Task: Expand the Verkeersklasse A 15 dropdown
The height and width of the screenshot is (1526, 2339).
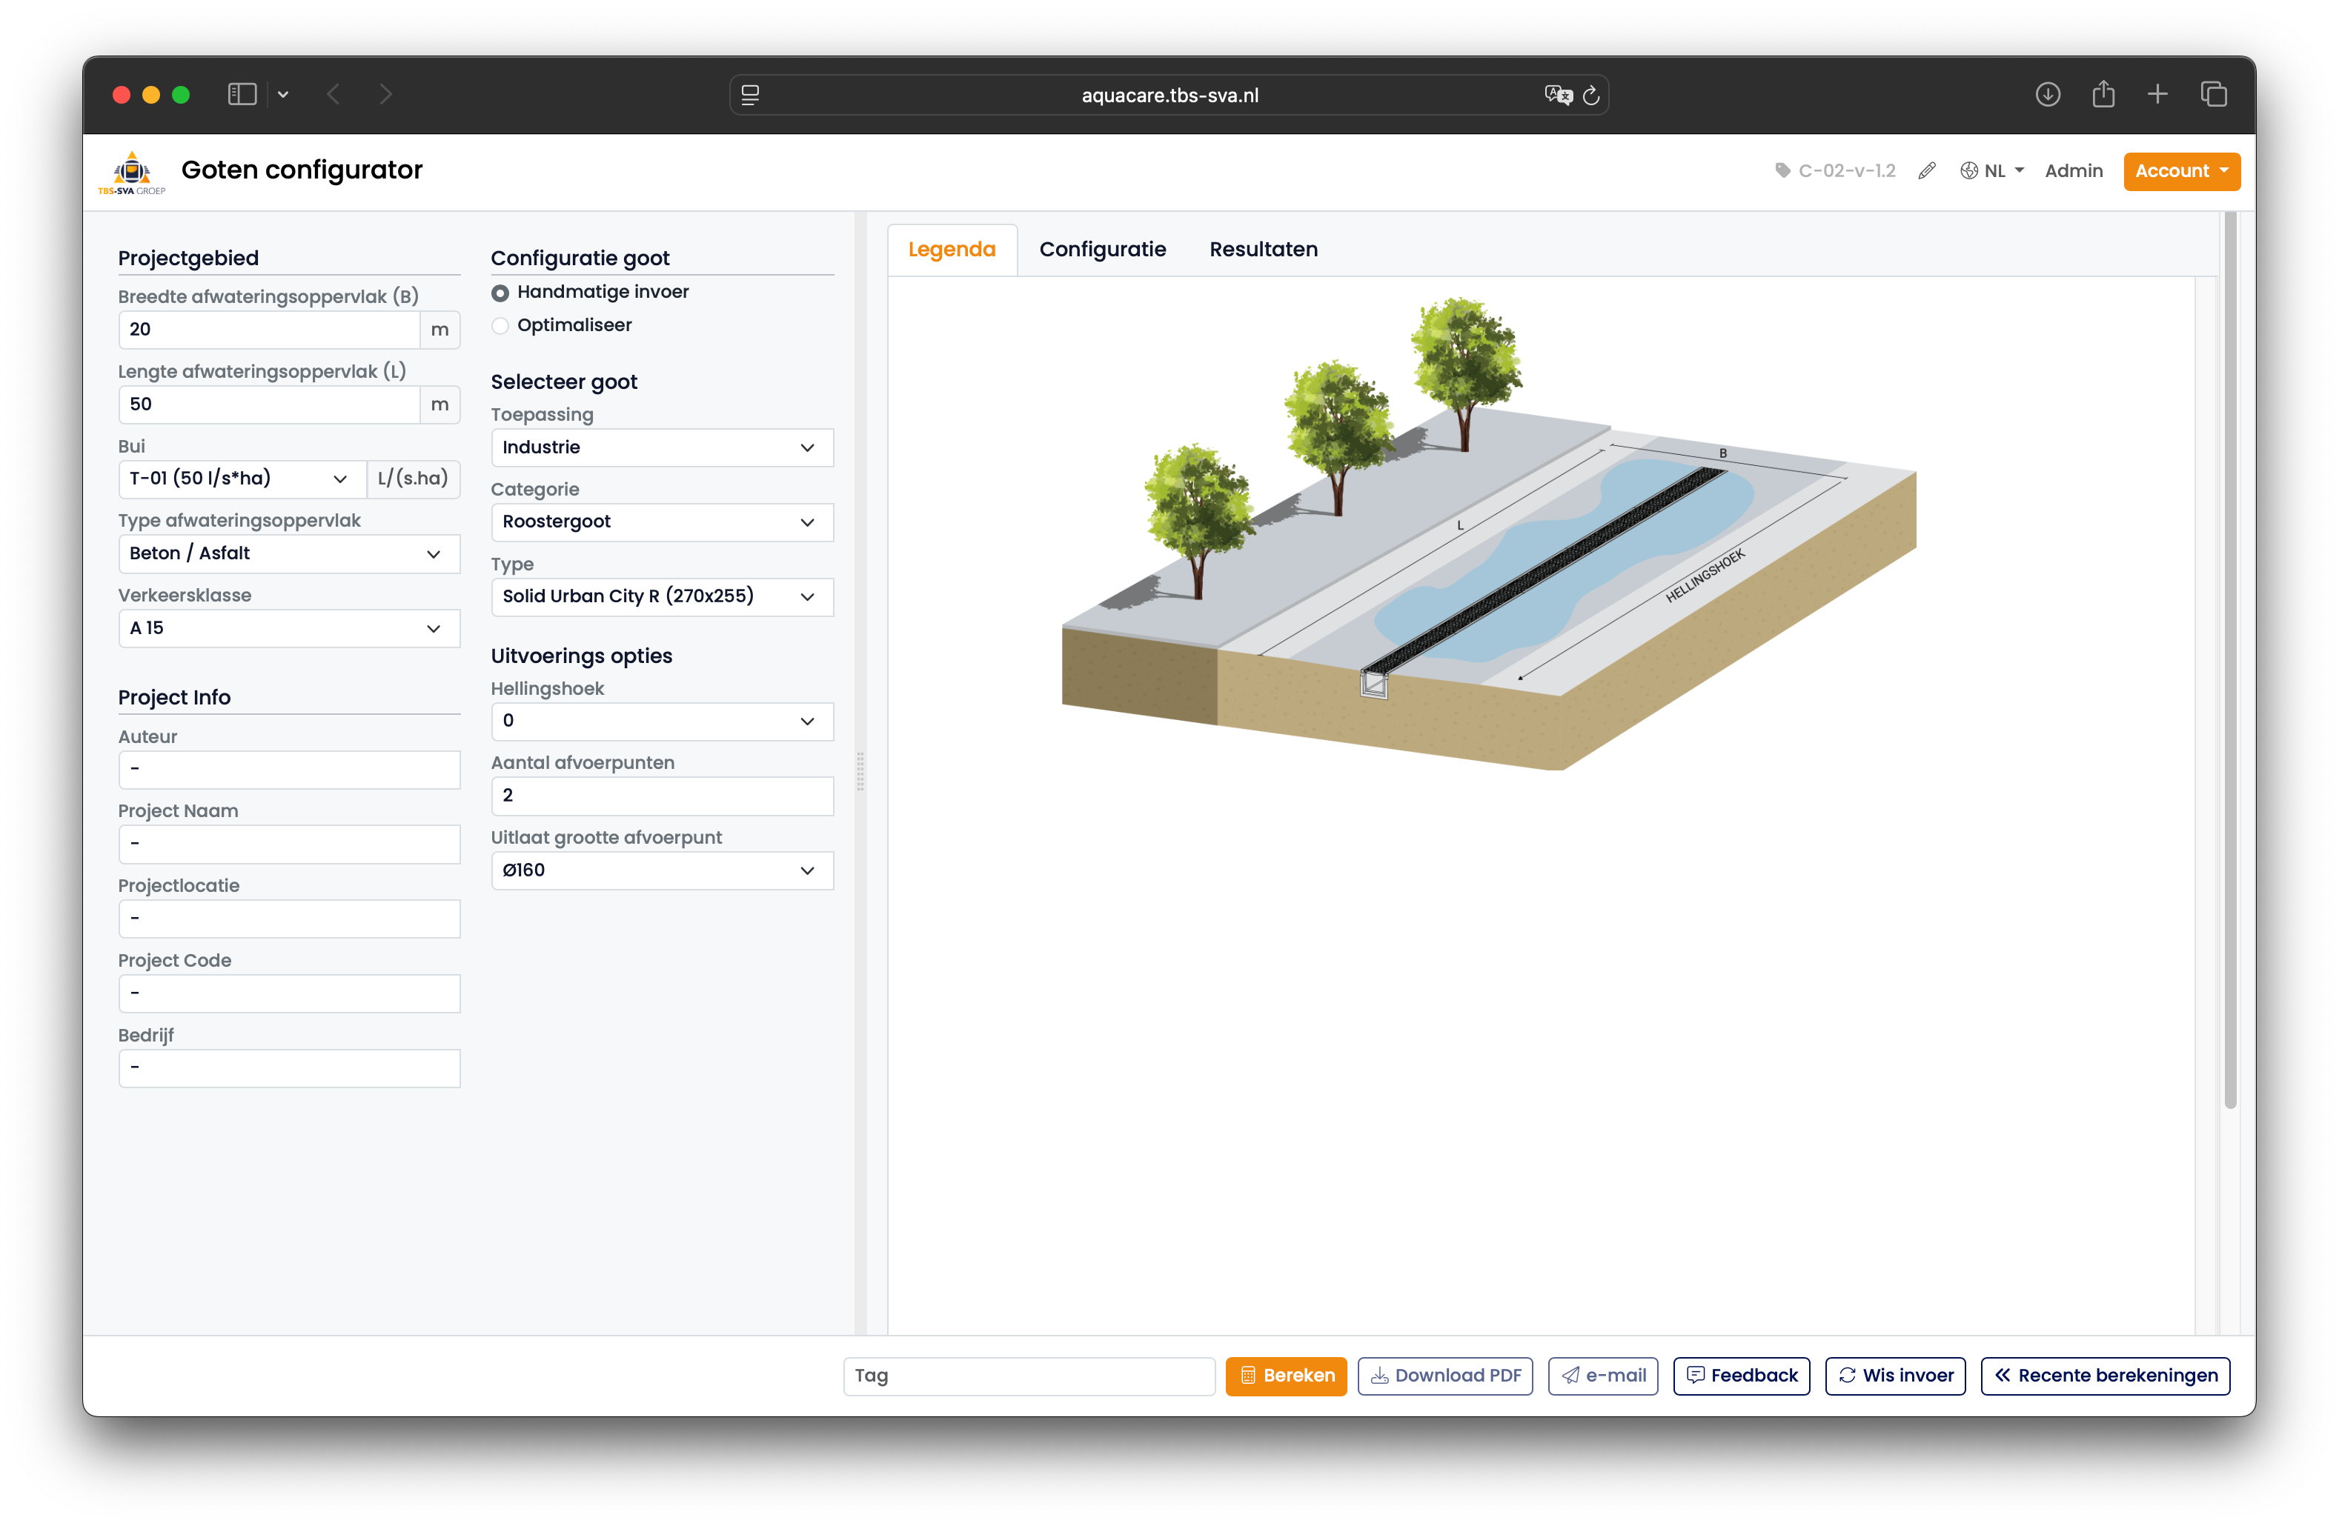Action: coord(289,628)
